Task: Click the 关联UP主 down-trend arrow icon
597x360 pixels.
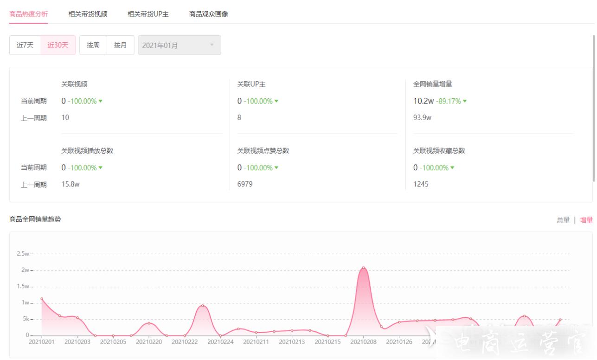Action: coord(276,101)
